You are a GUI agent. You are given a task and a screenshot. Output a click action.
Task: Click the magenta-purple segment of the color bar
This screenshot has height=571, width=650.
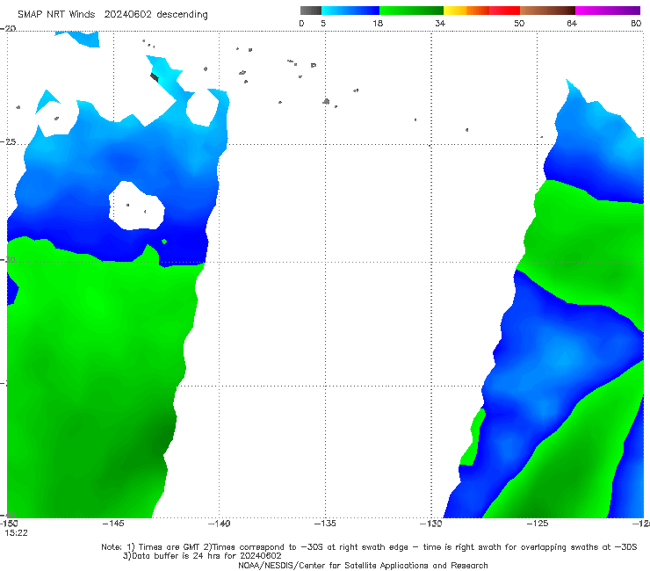tap(608, 11)
